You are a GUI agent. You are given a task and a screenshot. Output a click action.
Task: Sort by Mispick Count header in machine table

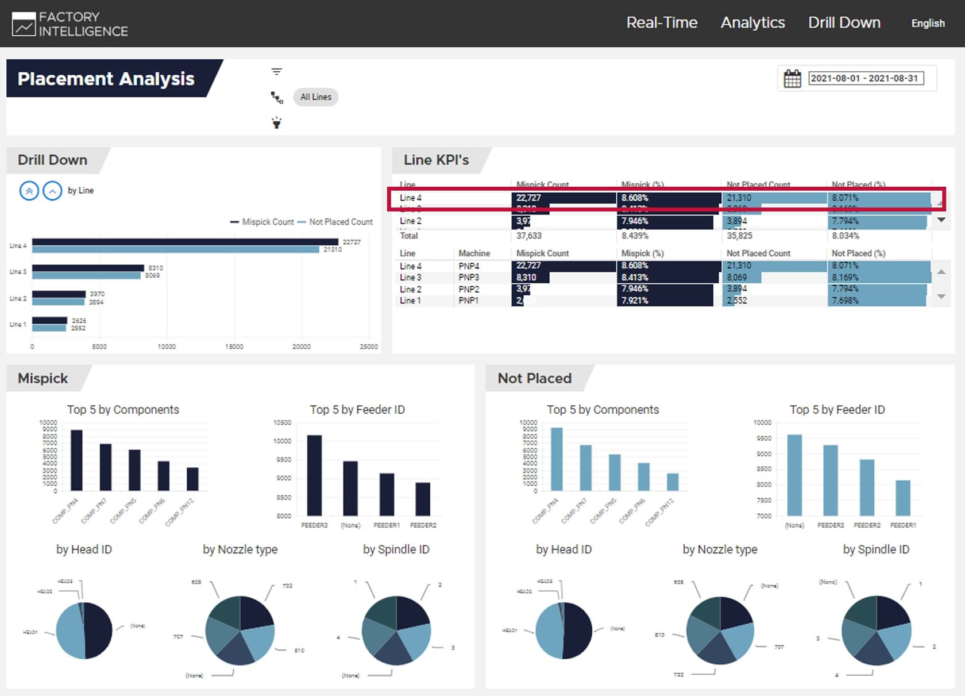click(542, 253)
